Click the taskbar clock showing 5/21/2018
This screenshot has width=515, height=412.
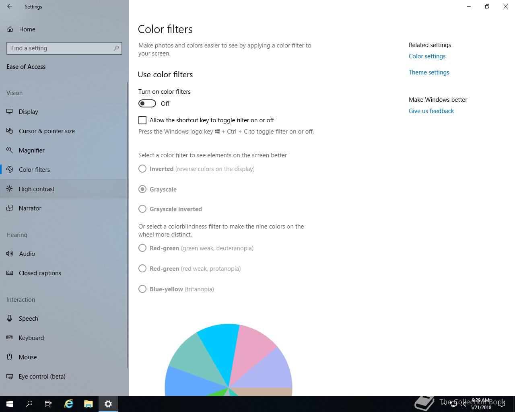[x=481, y=404]
